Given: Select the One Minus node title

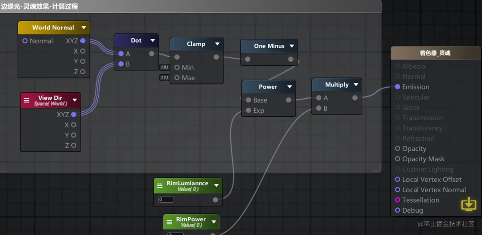Looking at the screenshot, I should pos(269,46).
